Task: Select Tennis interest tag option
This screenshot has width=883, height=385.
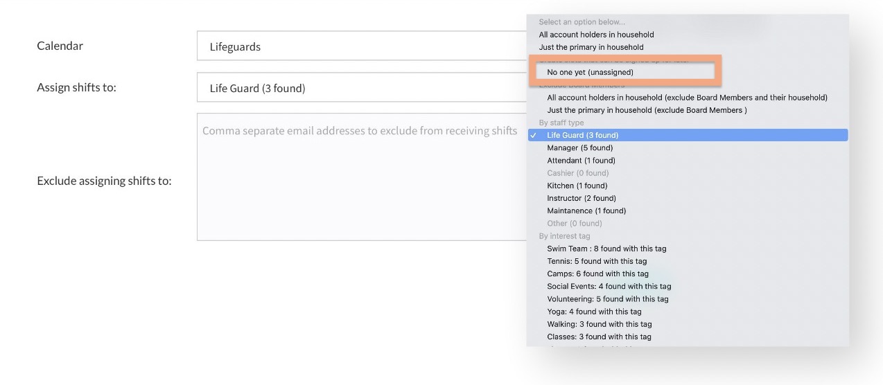Action: (597, 261)
